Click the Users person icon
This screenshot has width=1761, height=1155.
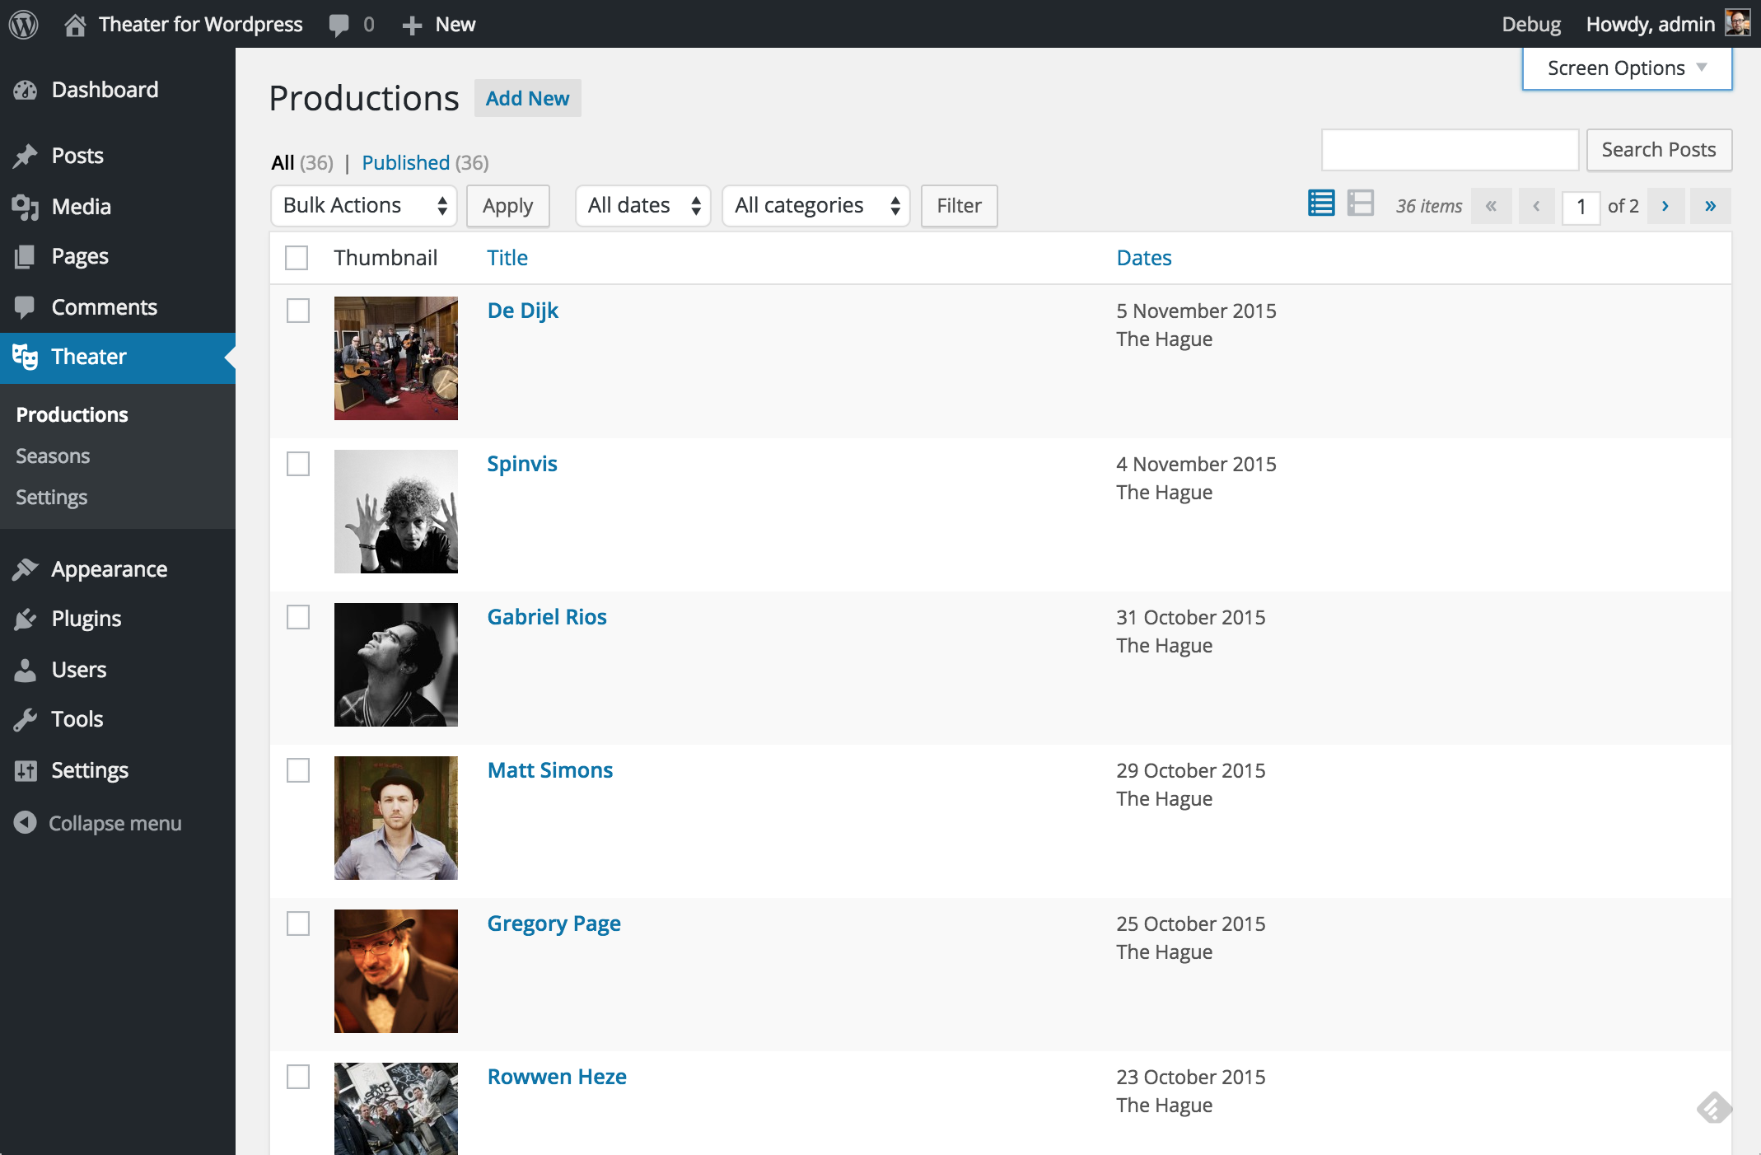(26, 670)
